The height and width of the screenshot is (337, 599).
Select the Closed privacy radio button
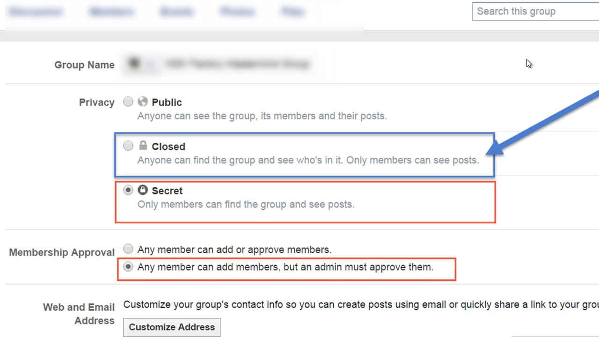click(x=128, y=146)
